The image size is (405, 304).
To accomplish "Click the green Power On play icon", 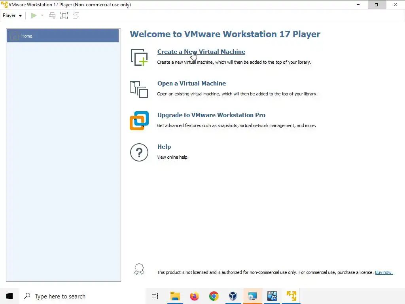I will pyautogui.click(x=34, y=15).
